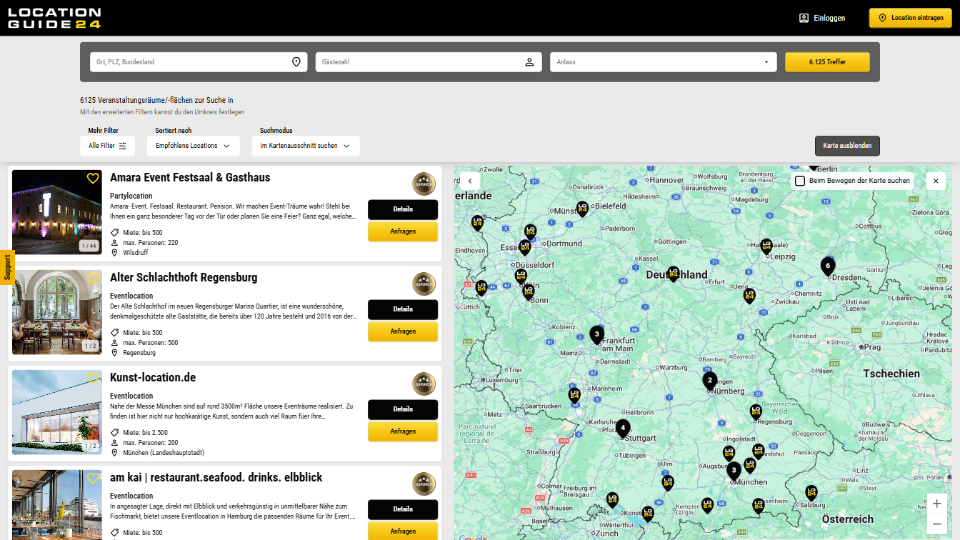Enable 'Beim Bewegen der Karte suchen' checkbox
The width and height of the screenshot is (960, 540).
[800, 181]
